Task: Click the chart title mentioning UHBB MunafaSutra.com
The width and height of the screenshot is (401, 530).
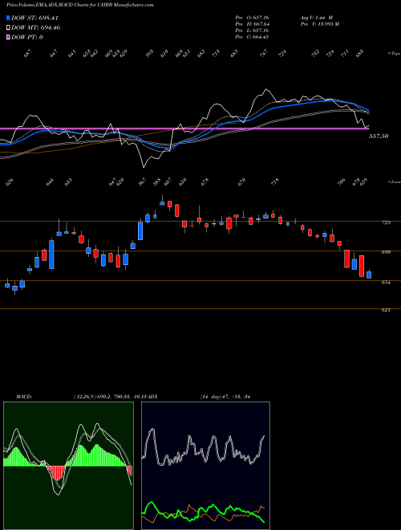Action: click(79, 5)
